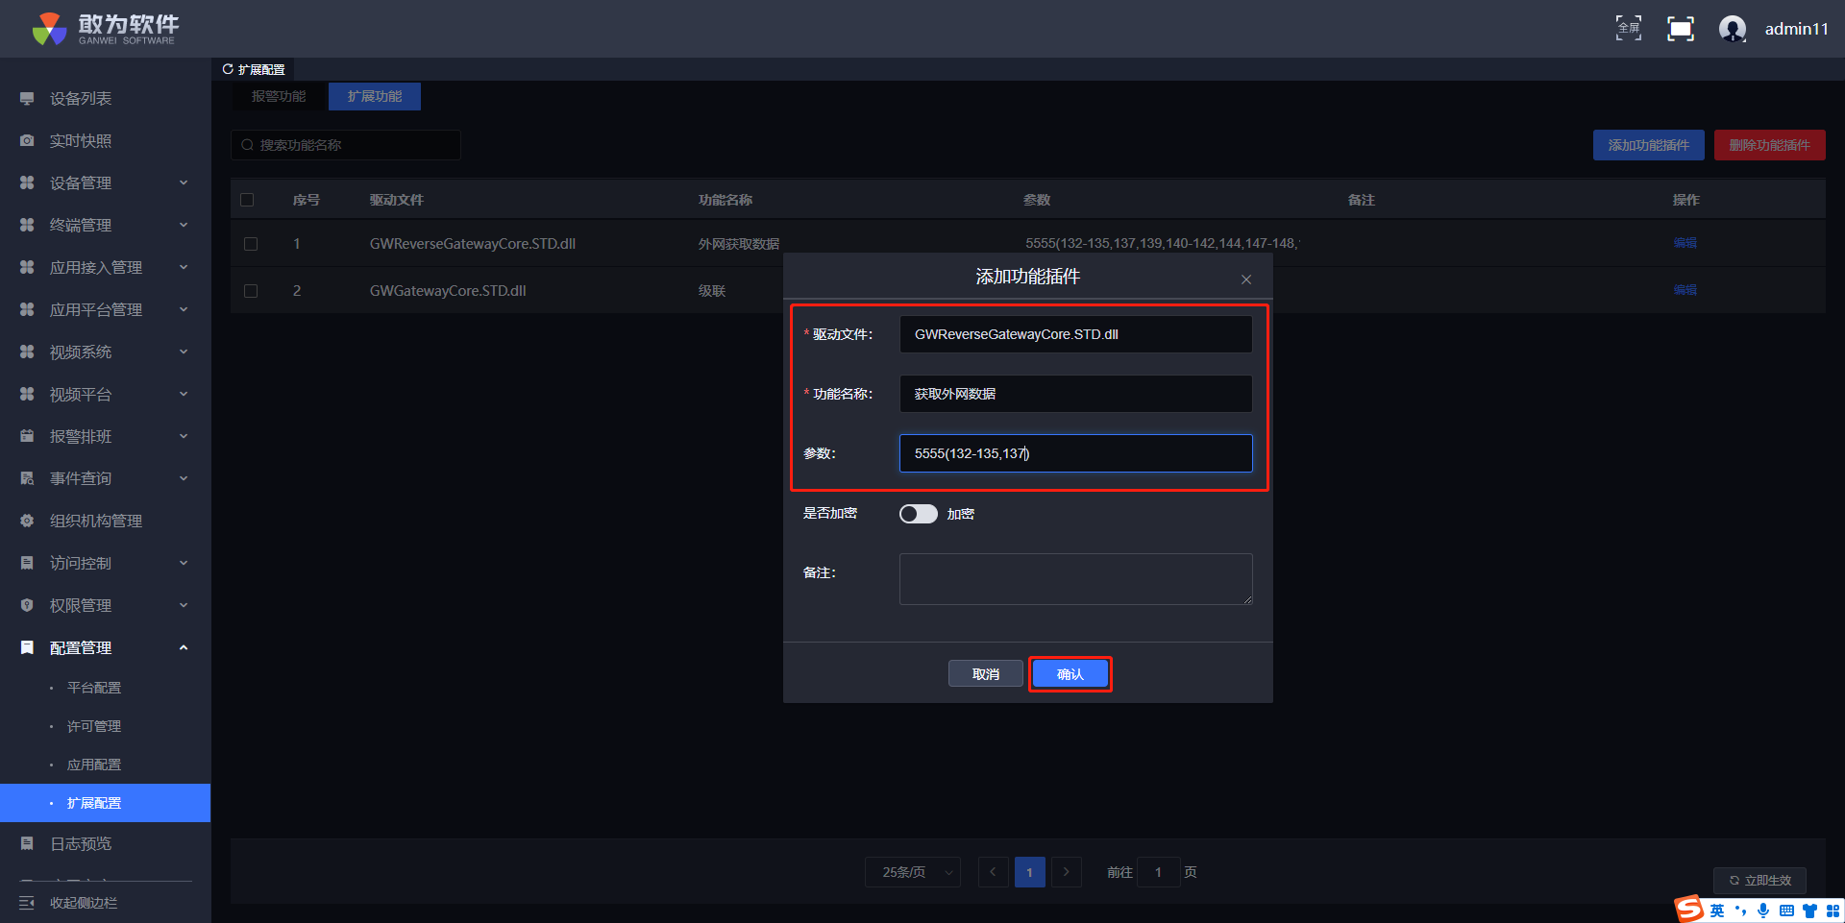Open the 25条/页 page size dropdown
Screen dimensions: 1845x923
click(912, 872)
